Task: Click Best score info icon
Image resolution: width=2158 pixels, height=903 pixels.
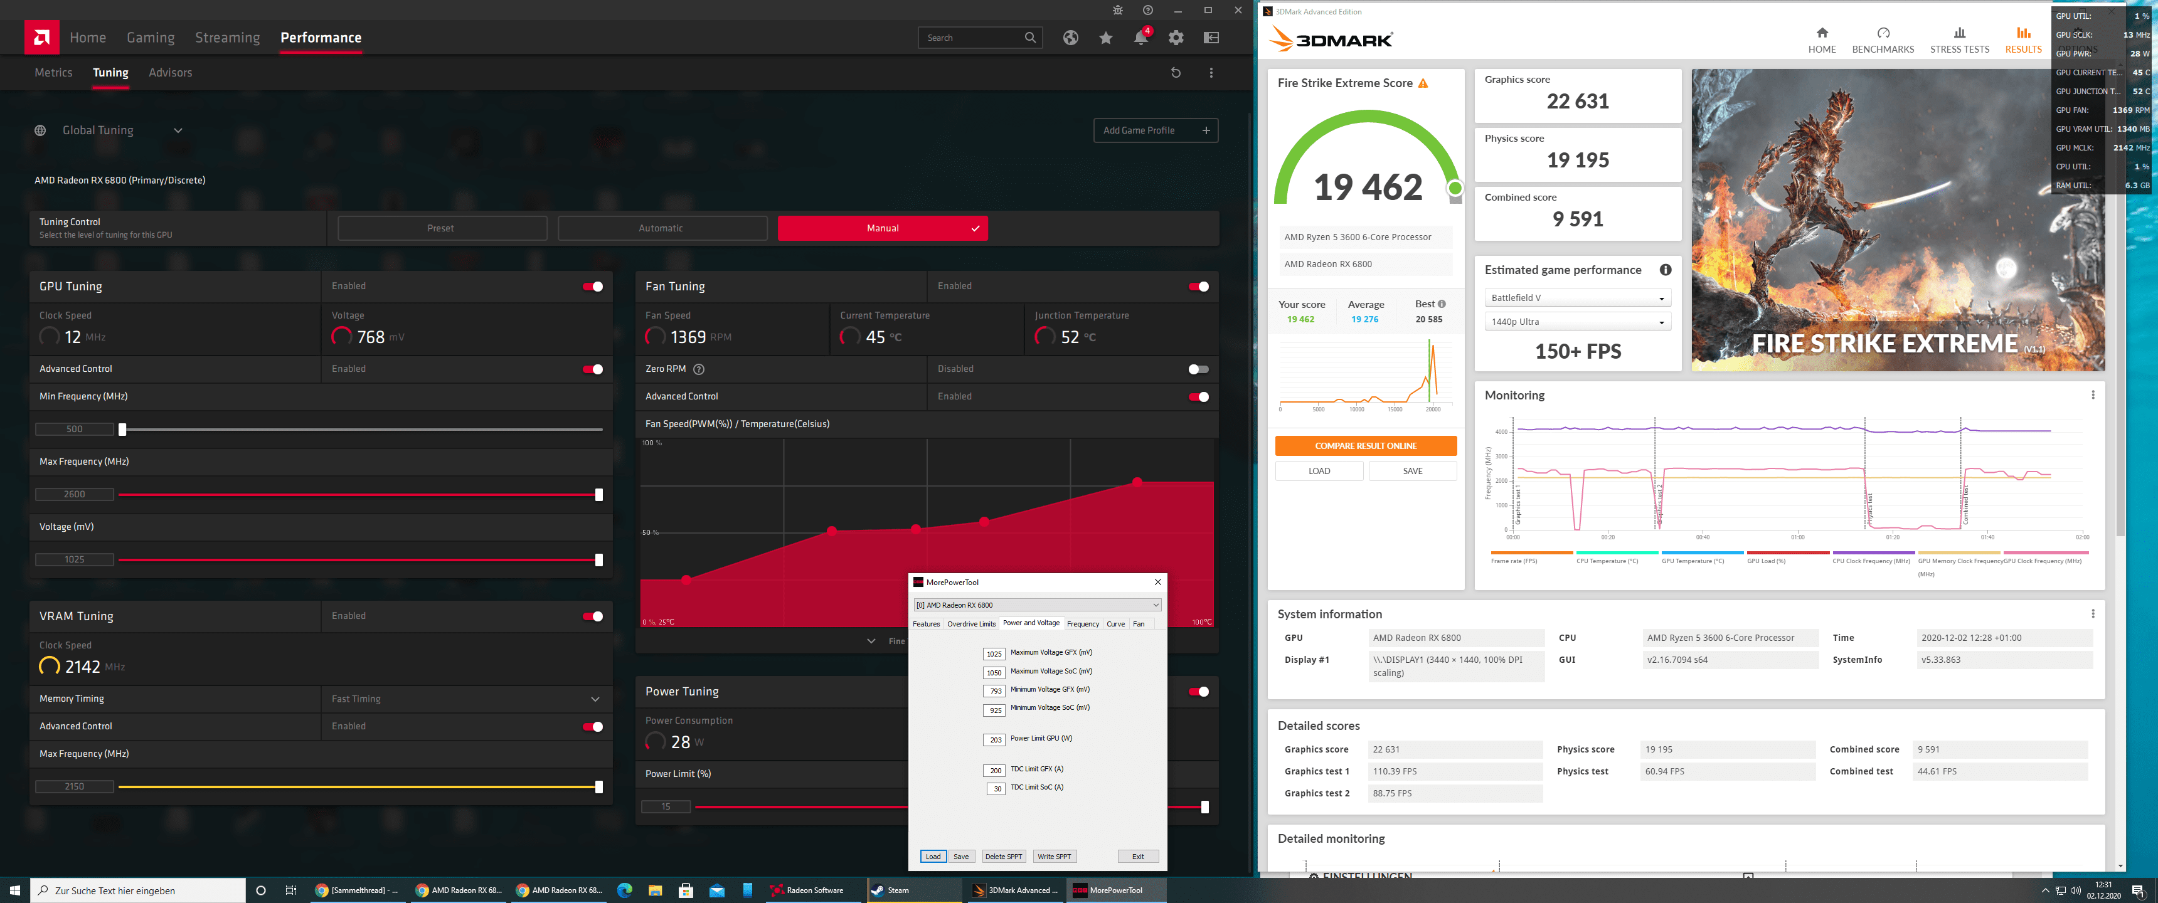Action: (1442, 304)
